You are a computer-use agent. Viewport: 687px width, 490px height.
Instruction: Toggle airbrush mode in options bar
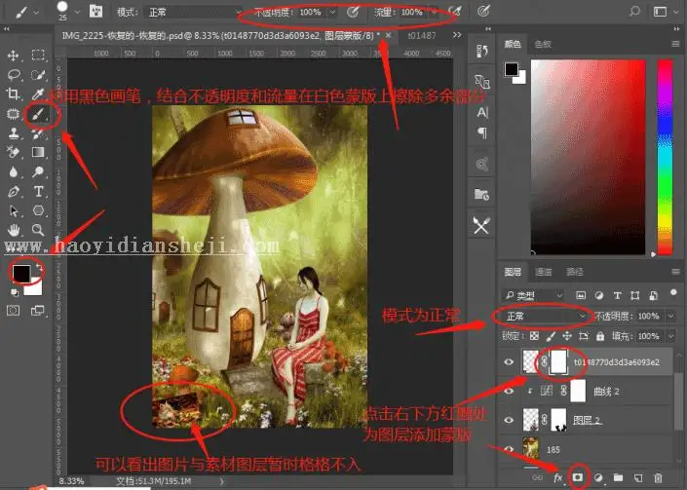coord(455,12)
